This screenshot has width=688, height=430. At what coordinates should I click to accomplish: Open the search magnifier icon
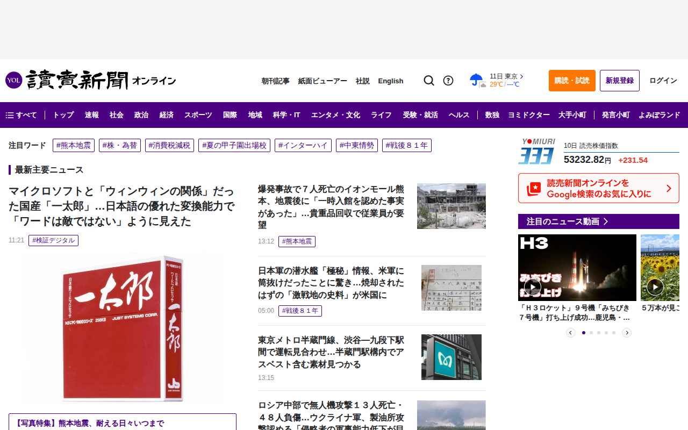click(429, 81)
